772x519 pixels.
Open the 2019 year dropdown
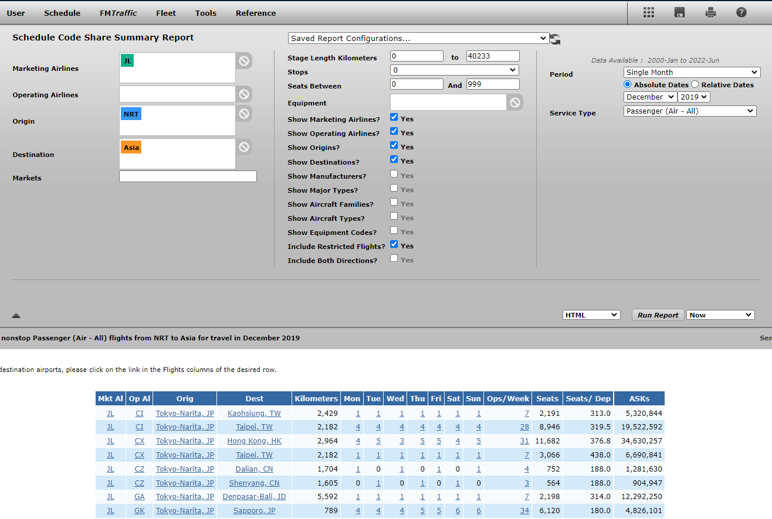click(x=694, y=97)
